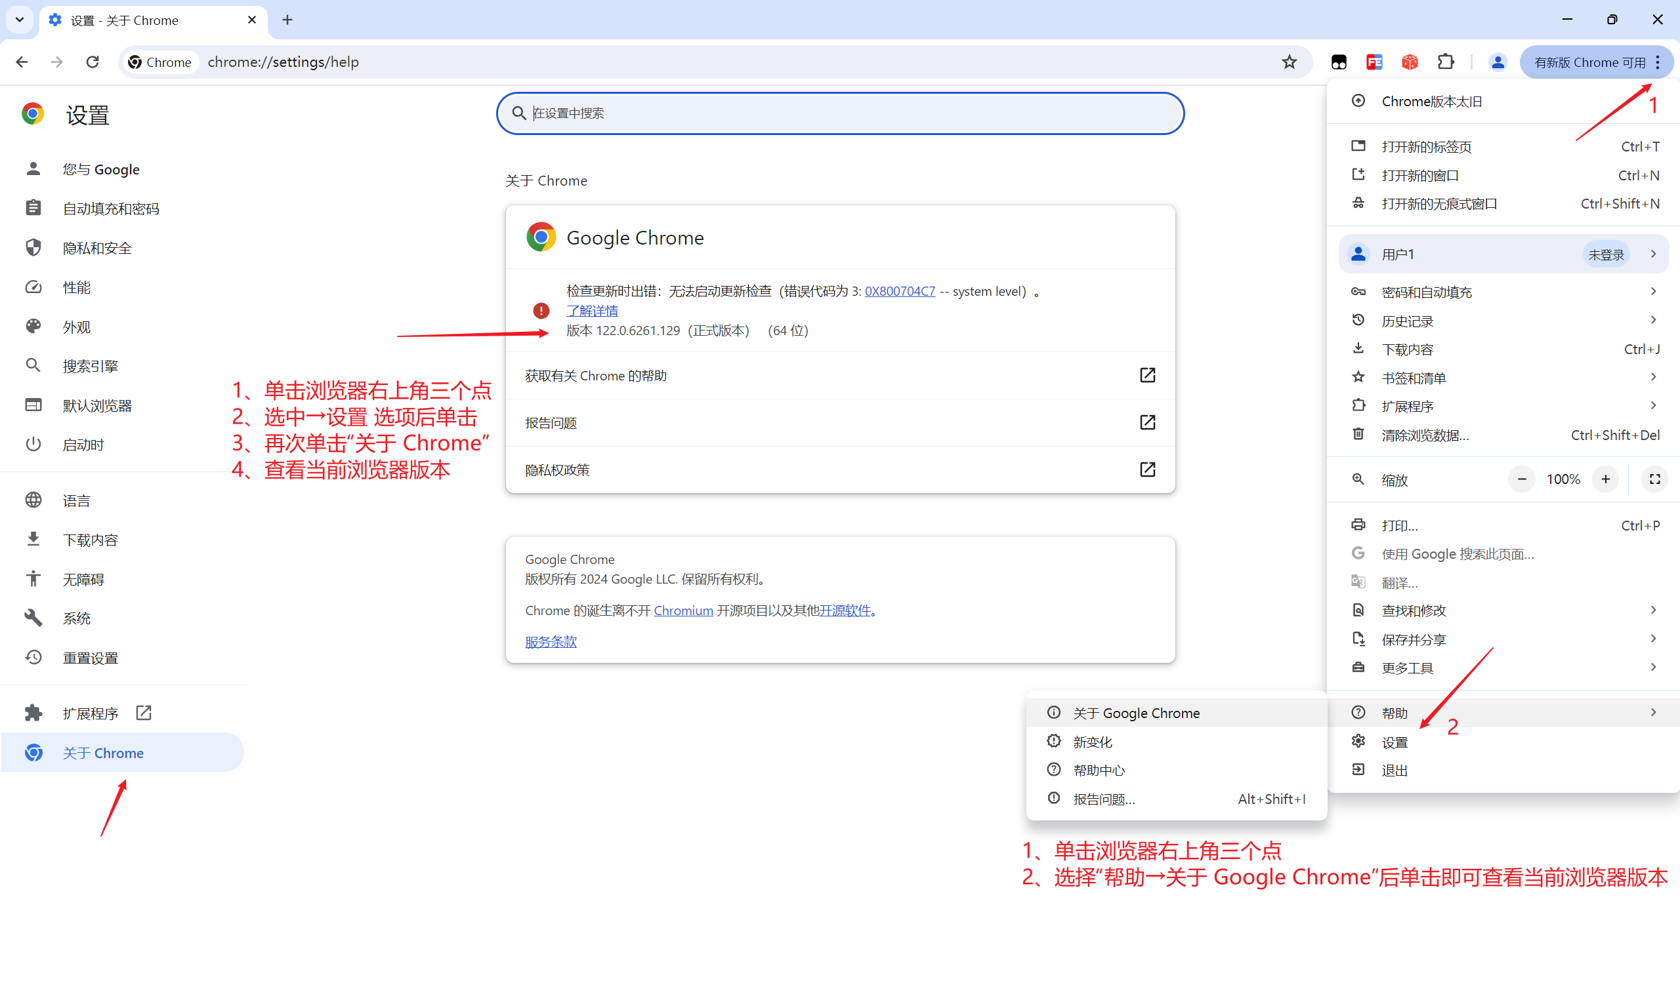The height and width of the screenshot is (1002, 1680).
Task: Select Print menu item
Action: 1503,525
